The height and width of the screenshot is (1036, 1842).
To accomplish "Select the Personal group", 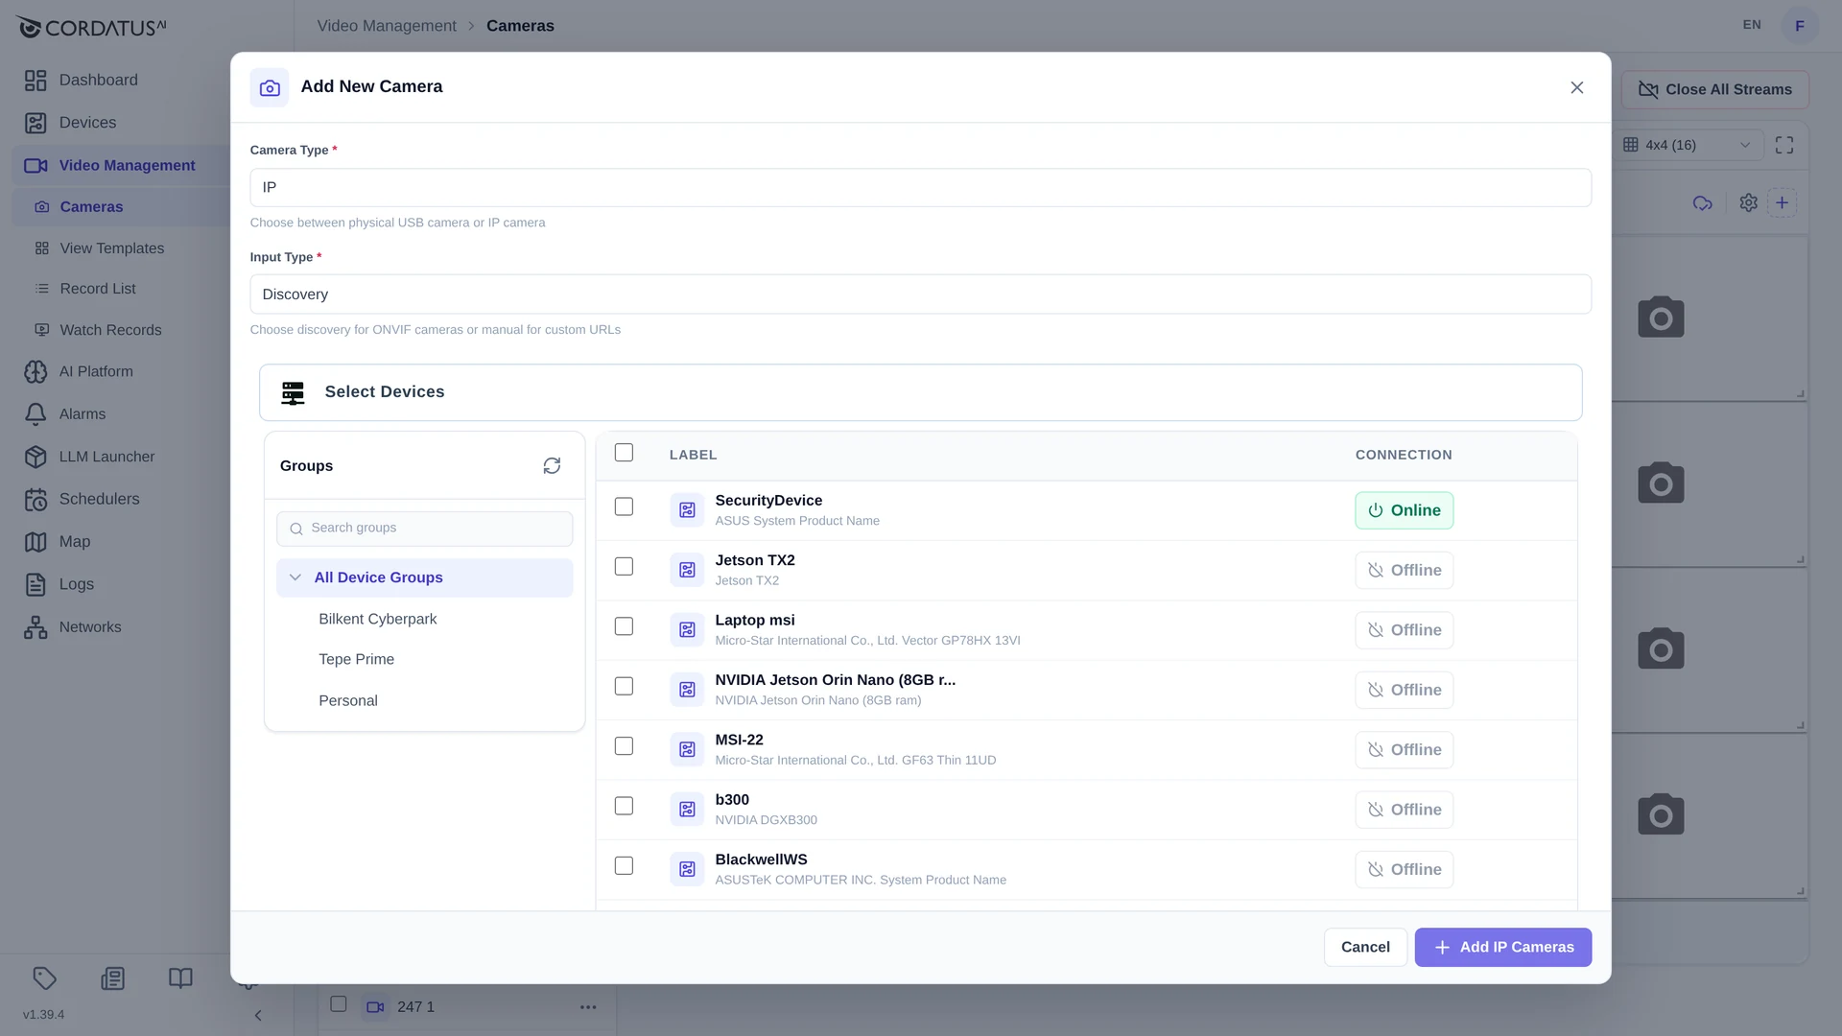I will [347, 700].
